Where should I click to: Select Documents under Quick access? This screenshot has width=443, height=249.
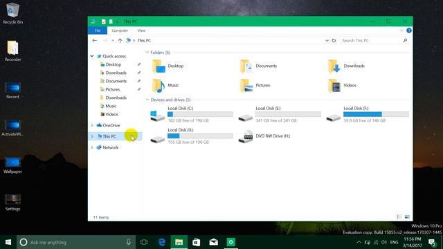pos(116,81)
